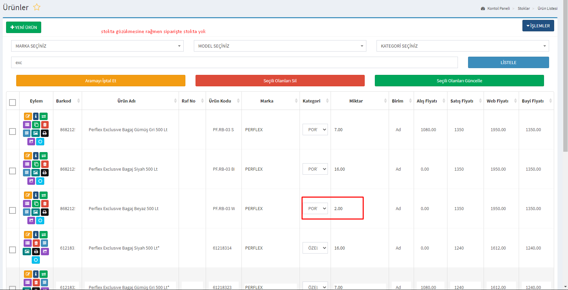Go to Stoklar in the breadcrumb

tap(523, 8)
